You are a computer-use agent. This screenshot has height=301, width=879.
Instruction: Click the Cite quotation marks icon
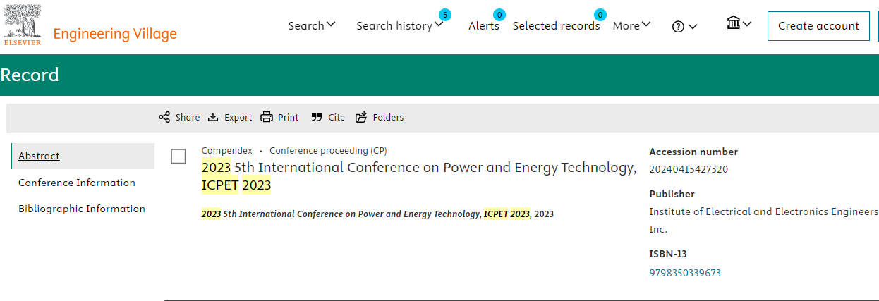317,117
